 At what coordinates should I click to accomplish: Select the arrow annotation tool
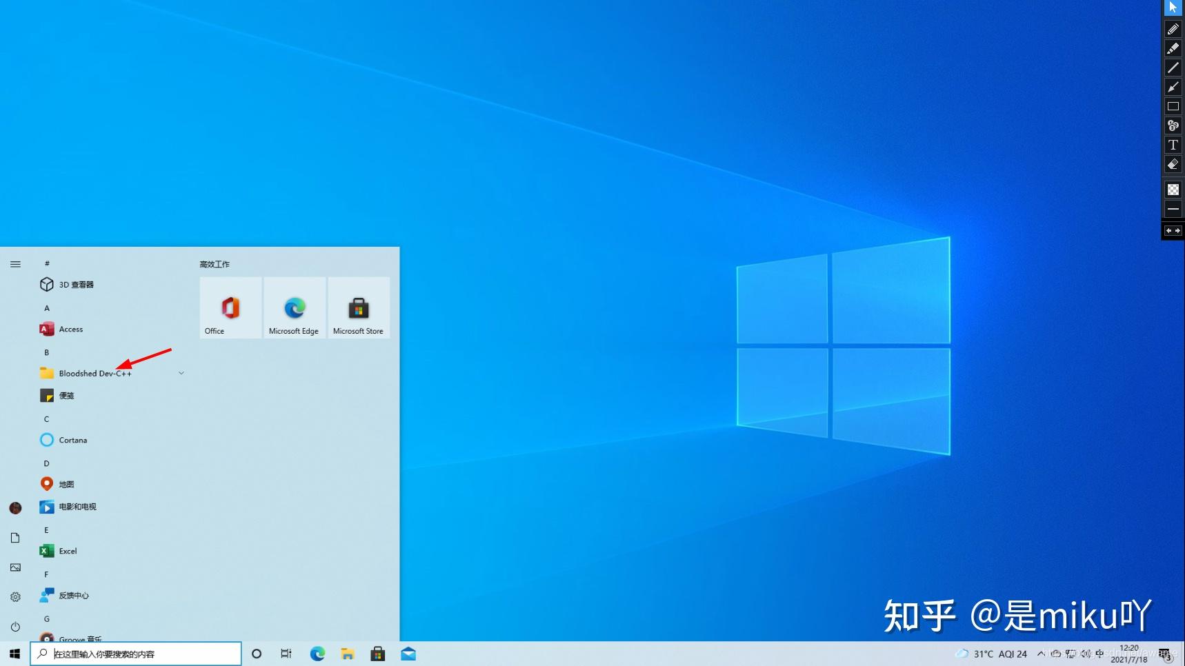point(1173,88)
